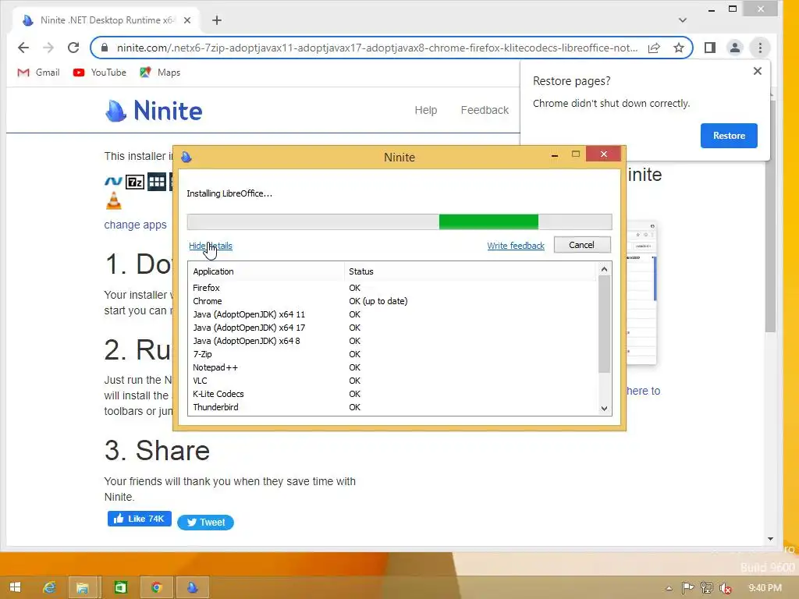Open the Help page link
This screenshot has width=799, height=599.
(425, 110)
